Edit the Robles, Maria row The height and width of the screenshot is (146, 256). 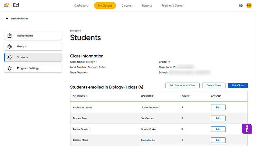pyautogui.click(x=218, y=140)
